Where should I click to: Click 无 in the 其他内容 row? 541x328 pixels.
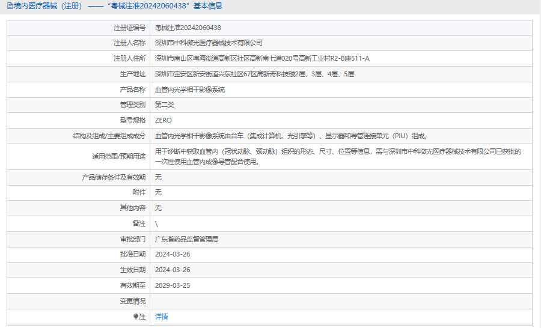pos(158,208)
